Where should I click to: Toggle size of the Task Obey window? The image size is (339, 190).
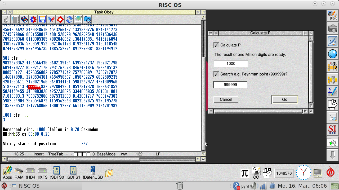203,12
